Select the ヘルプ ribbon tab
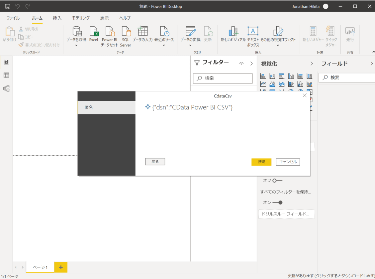The width and height of the screenshot is (375, 279). click(x=125, y=18)
